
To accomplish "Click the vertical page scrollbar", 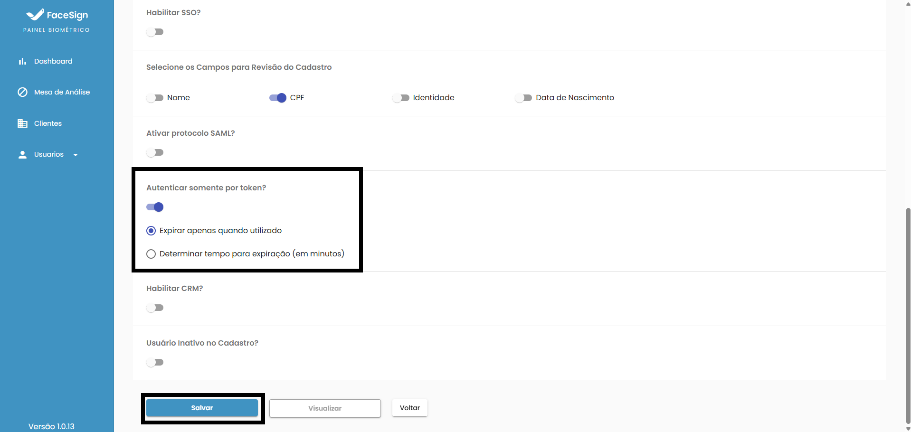I will pos(908,313).
